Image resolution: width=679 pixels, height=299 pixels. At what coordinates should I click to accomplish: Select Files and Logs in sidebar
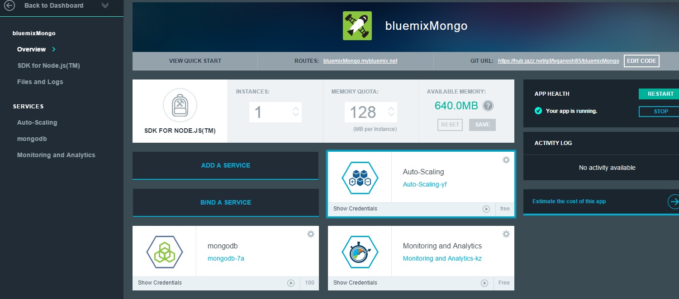(40, 82)
